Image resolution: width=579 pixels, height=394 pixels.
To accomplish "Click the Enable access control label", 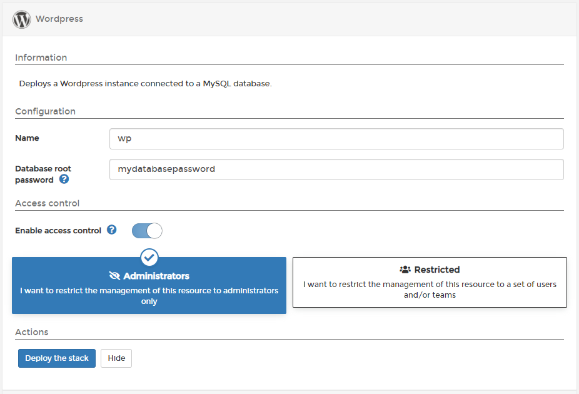I will click(58, 230).
